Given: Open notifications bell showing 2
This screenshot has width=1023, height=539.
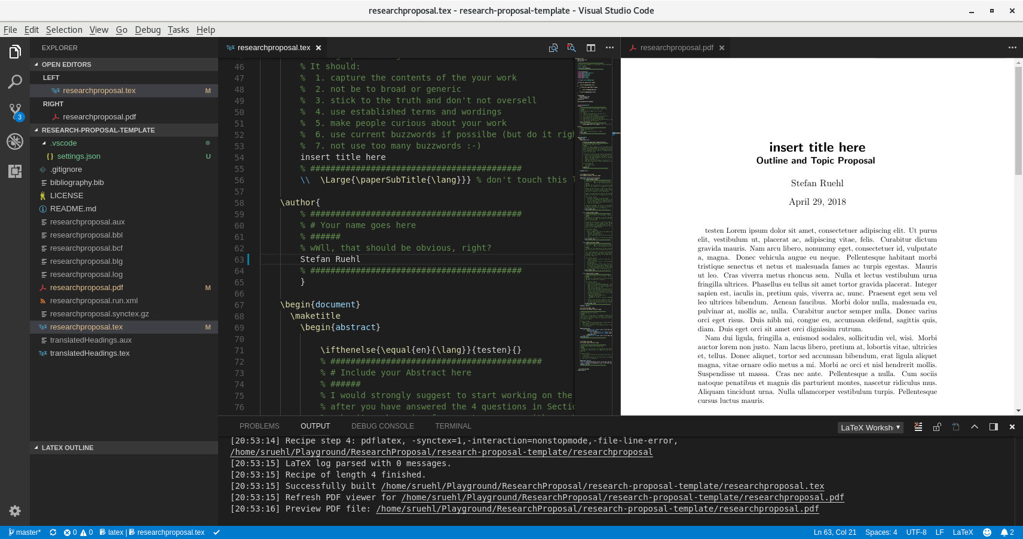Looking at the screenshot, I should (x=1007, y=532).
